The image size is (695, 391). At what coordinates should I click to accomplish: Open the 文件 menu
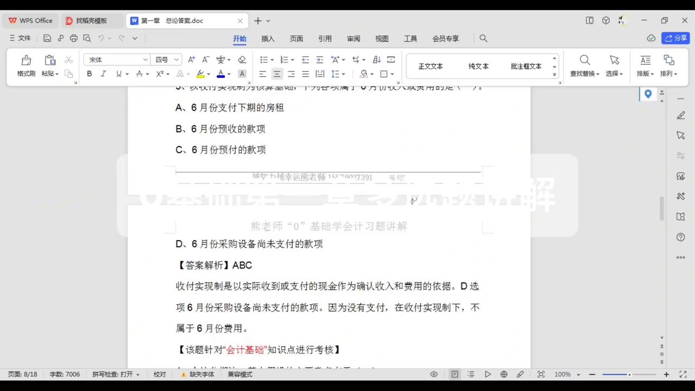click(23, 38)
